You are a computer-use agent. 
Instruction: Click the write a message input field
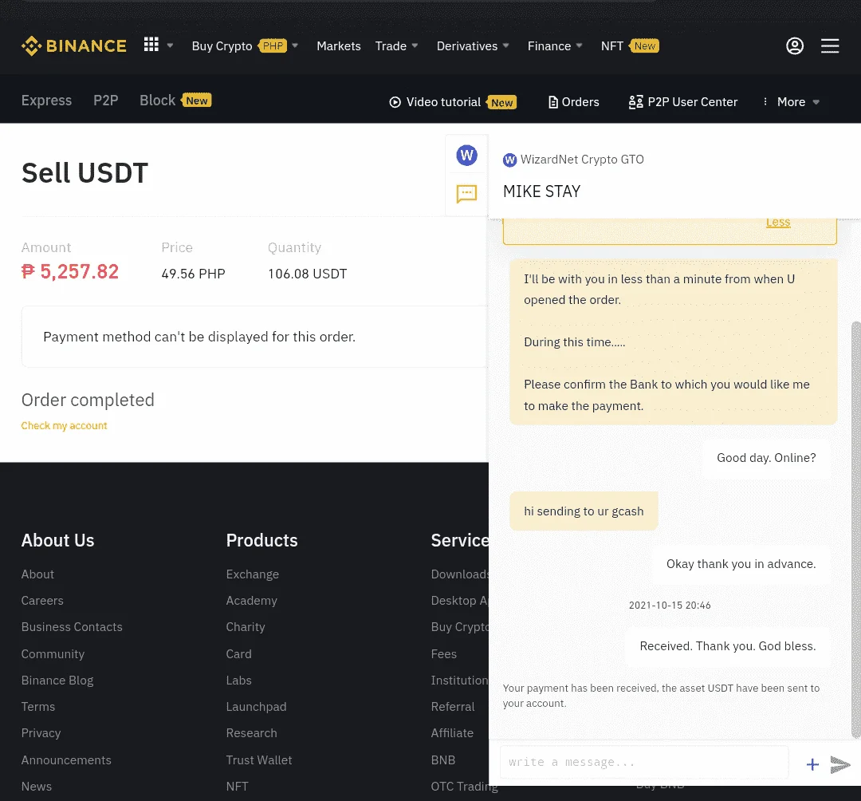click(x=644, y=762)
